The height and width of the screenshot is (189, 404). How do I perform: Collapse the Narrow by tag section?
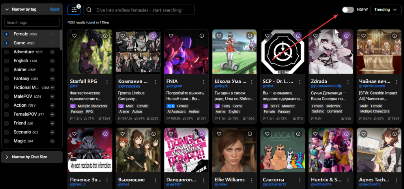pyautogui.click(x=7, y=9)
